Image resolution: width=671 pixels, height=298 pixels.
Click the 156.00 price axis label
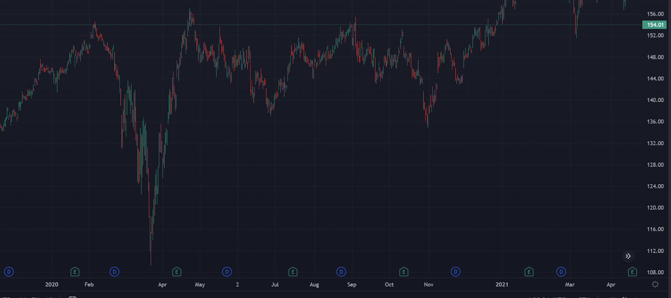pos(655,14)
